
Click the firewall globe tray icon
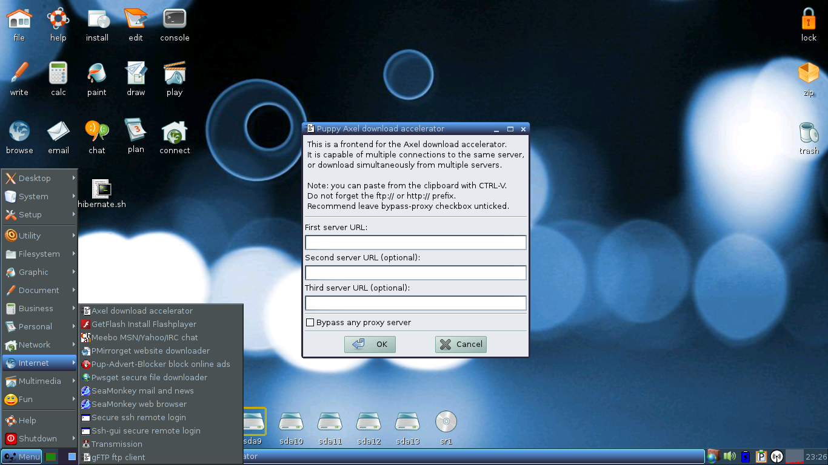713,457
